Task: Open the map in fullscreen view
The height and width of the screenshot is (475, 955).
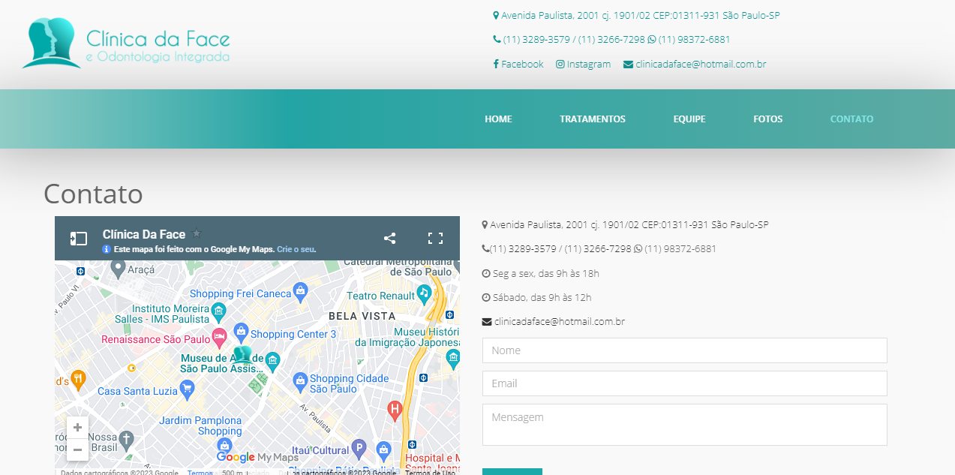Action: pos(435,239)
